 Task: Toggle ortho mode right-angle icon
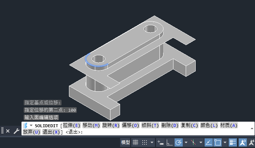(169, 143)
